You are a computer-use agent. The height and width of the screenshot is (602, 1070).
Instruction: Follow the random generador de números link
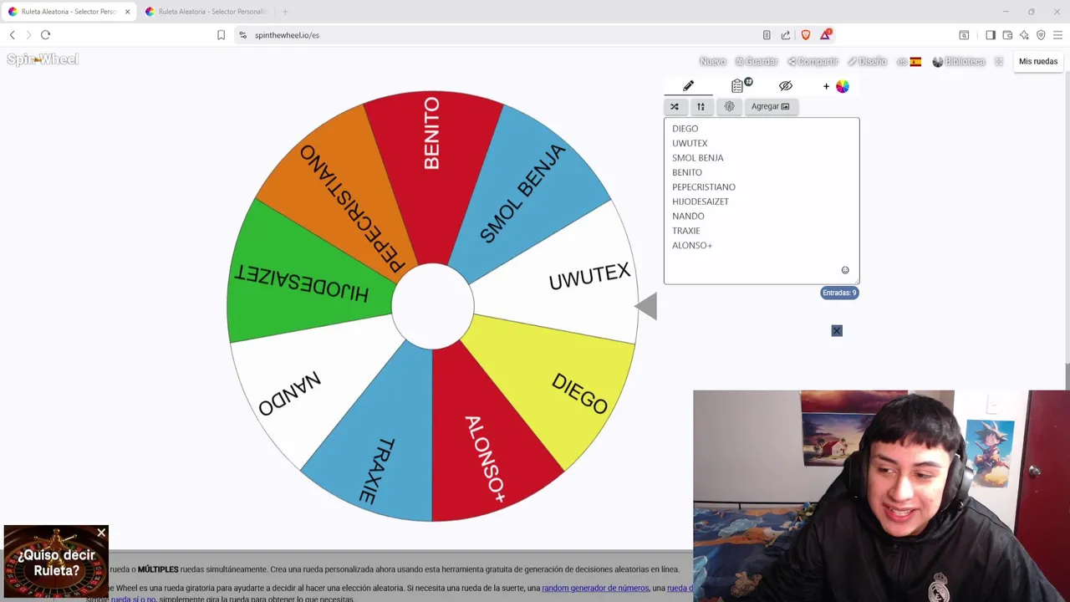[x=595, y=588]
